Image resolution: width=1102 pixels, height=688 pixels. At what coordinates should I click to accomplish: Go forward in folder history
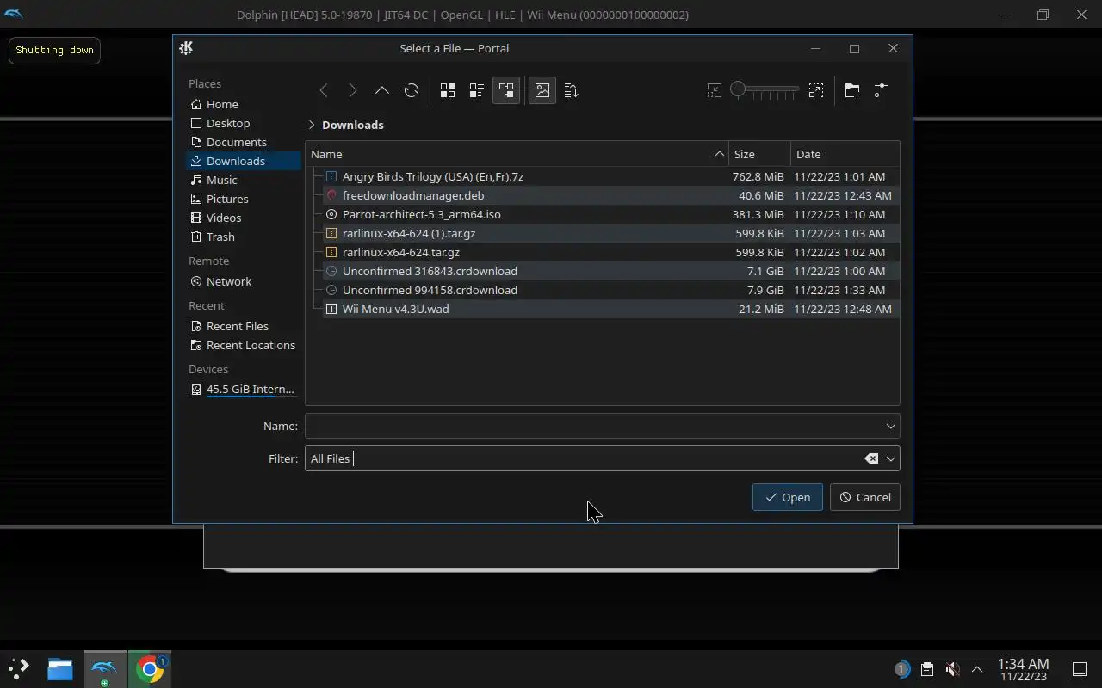(353, 90)
